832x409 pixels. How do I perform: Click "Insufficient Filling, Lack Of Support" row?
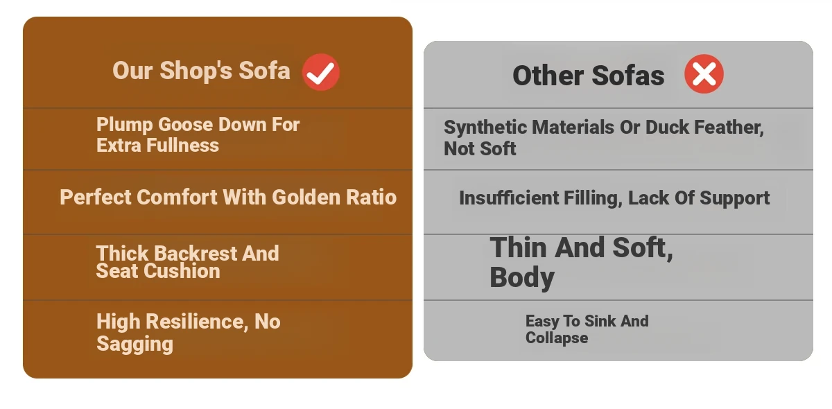(x=618, y=202)
